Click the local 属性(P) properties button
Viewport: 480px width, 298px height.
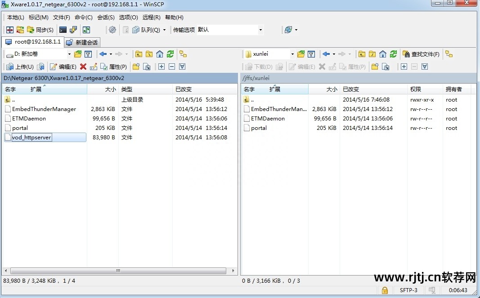[x=114, y=67]
